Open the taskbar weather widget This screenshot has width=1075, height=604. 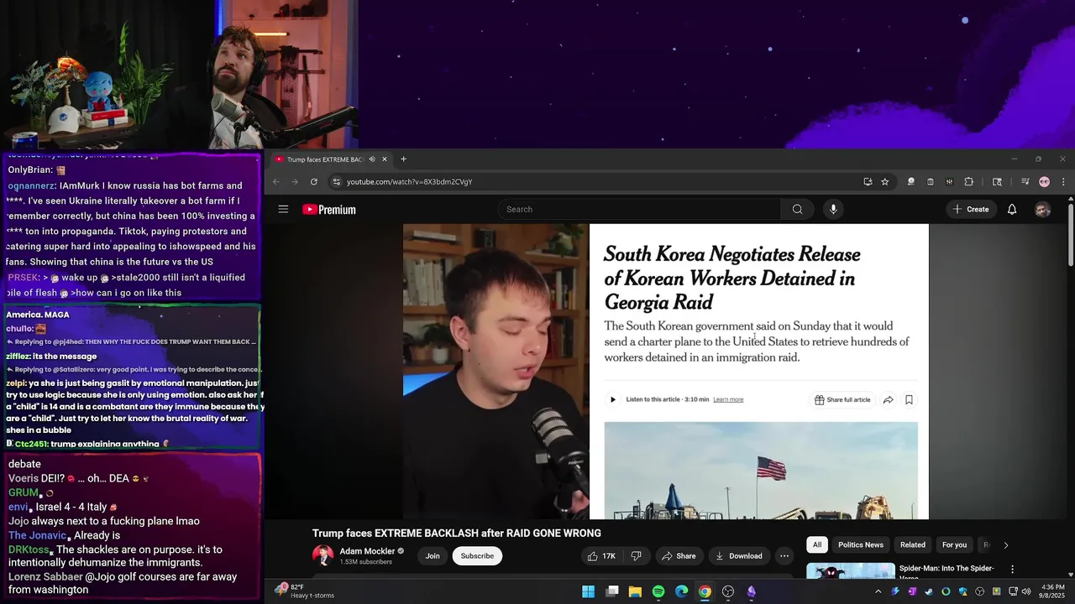[x=305, y=591]
